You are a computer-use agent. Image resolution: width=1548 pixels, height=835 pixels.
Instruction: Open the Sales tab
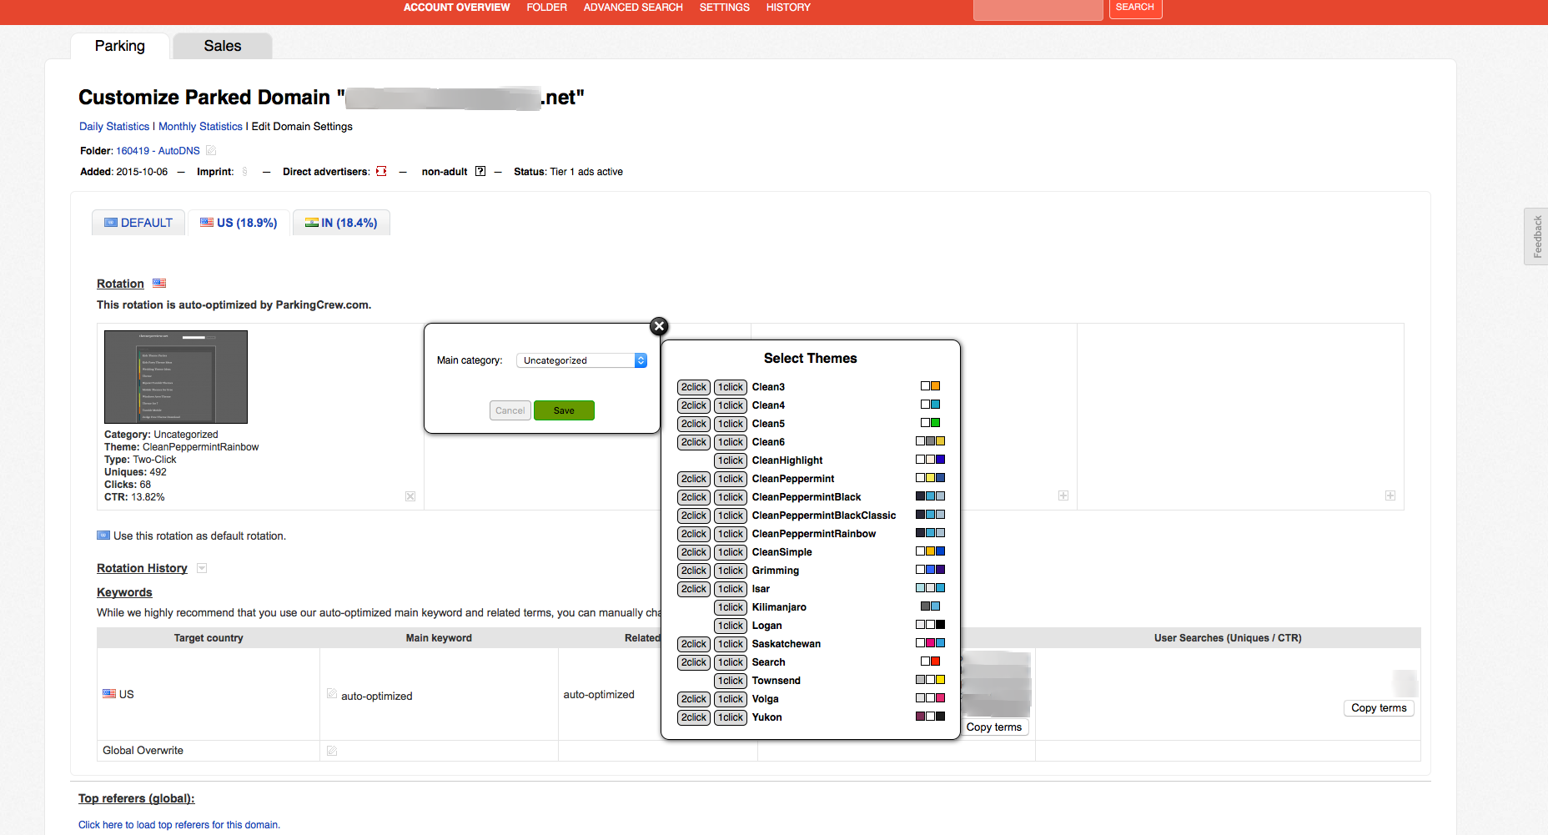coord(222,46)
